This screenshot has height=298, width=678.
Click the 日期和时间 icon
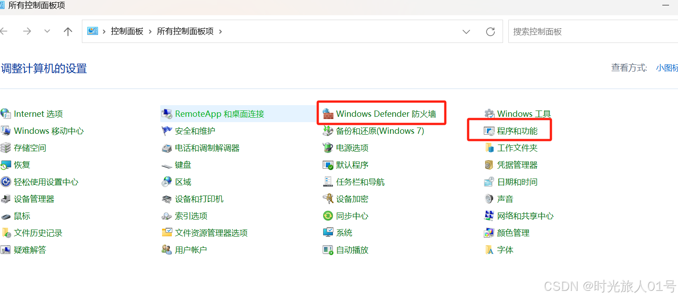tap(490, 182)
